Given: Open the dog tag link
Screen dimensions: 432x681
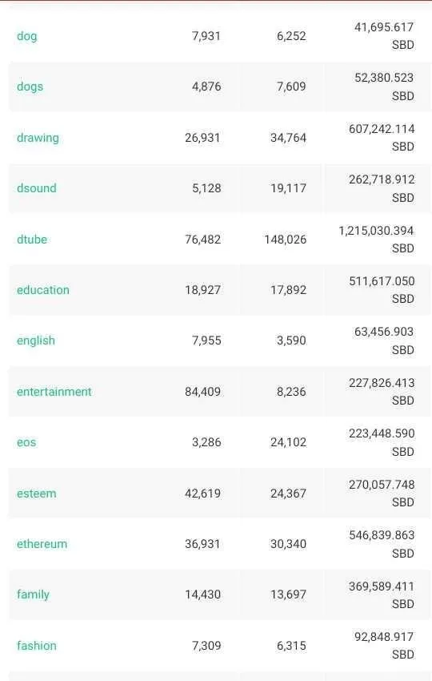Looking at the screenshot, I should pos(27,36).
